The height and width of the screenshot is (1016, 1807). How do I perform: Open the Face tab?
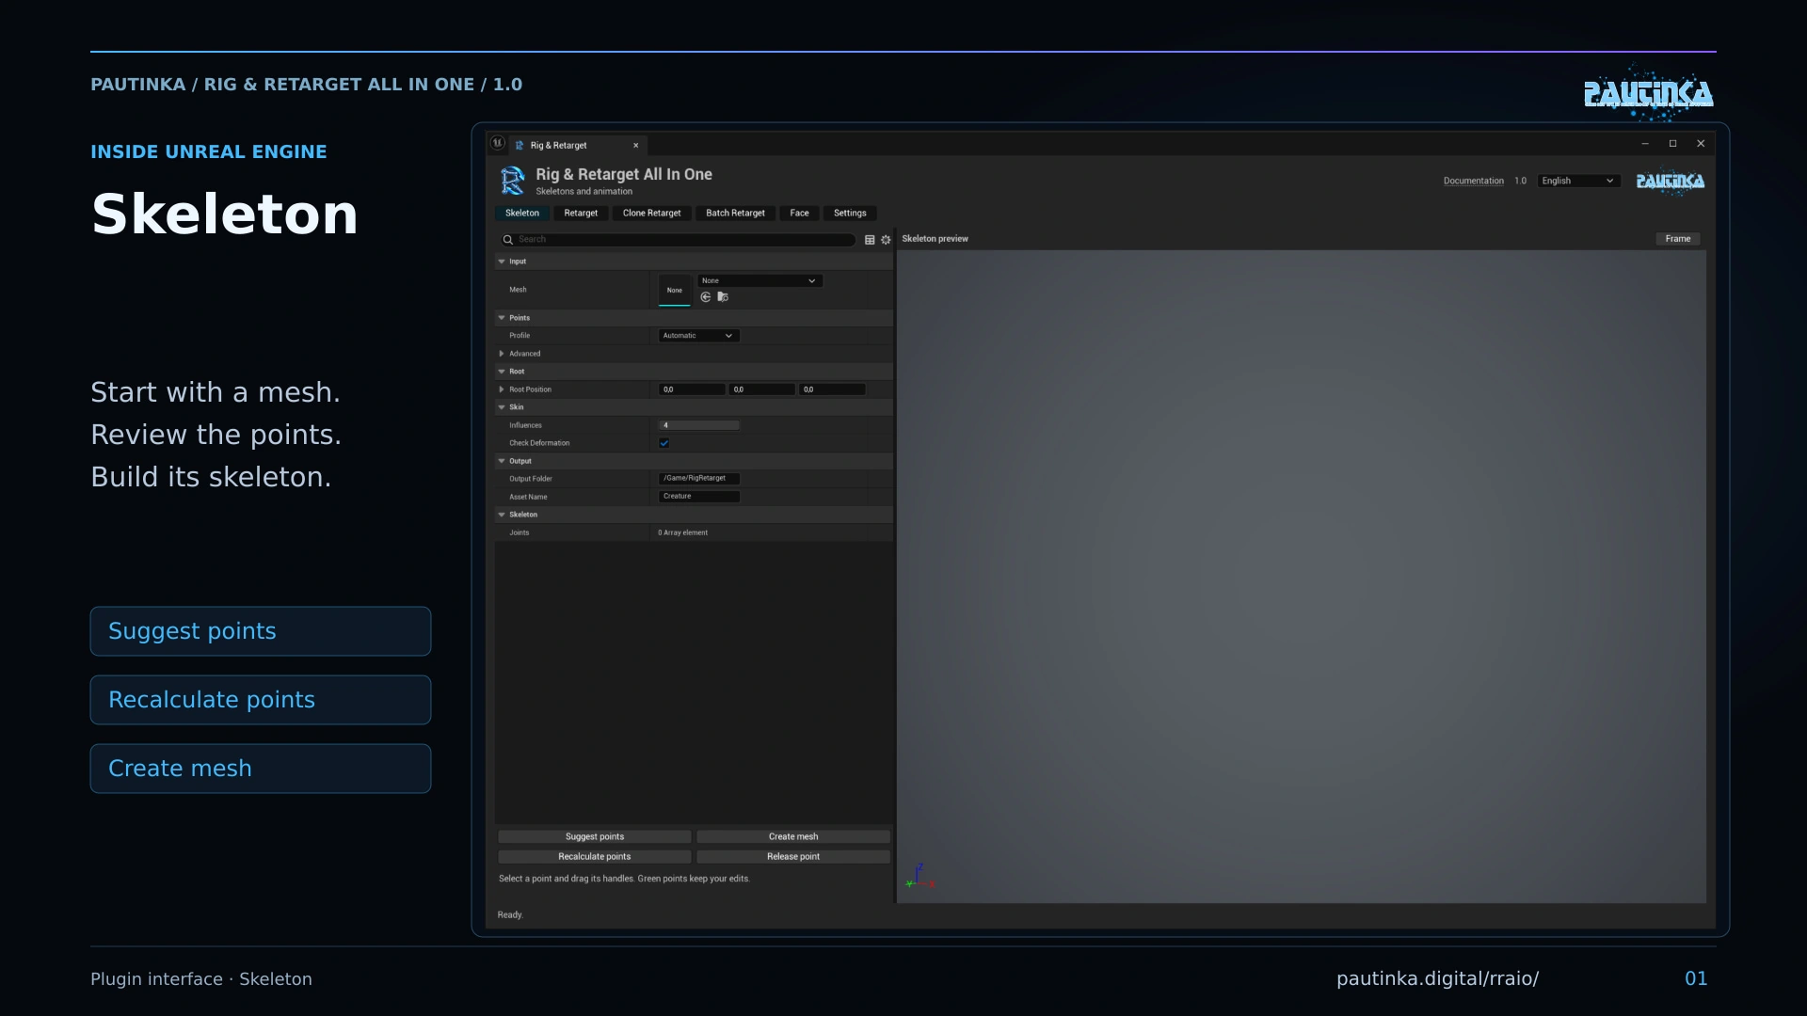(x=799, y=214)
